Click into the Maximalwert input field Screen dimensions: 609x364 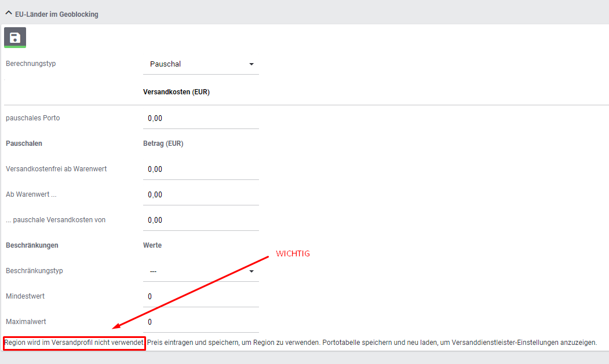click(x=200, y=322)
